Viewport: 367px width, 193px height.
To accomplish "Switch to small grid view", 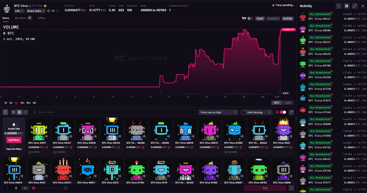I will tap(19, 112).
